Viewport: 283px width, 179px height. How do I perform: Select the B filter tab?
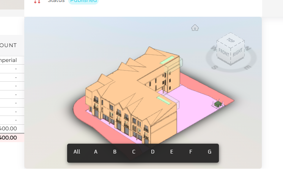(115, 152)
